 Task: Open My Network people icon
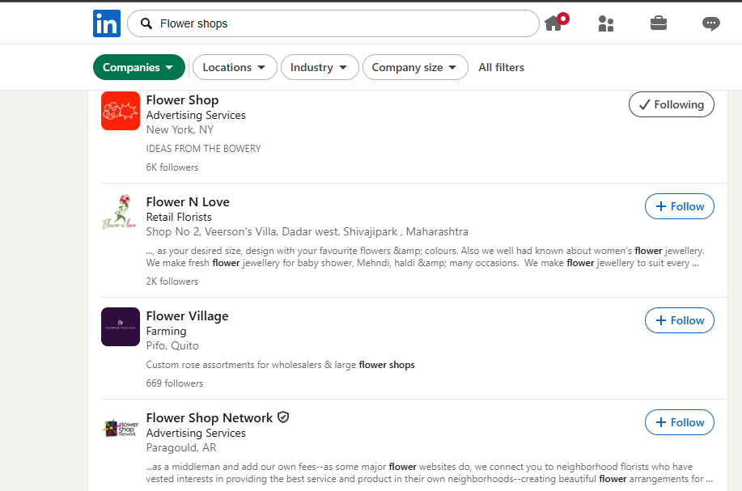click(606, 23)
